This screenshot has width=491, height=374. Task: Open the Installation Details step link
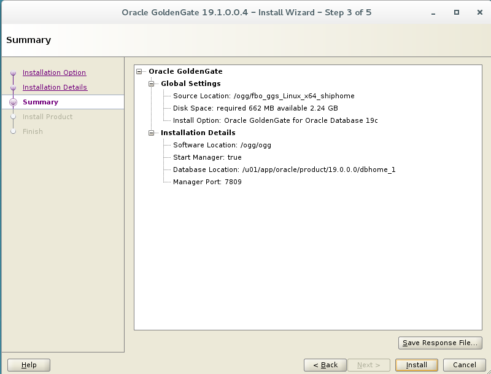click(55, 87)
